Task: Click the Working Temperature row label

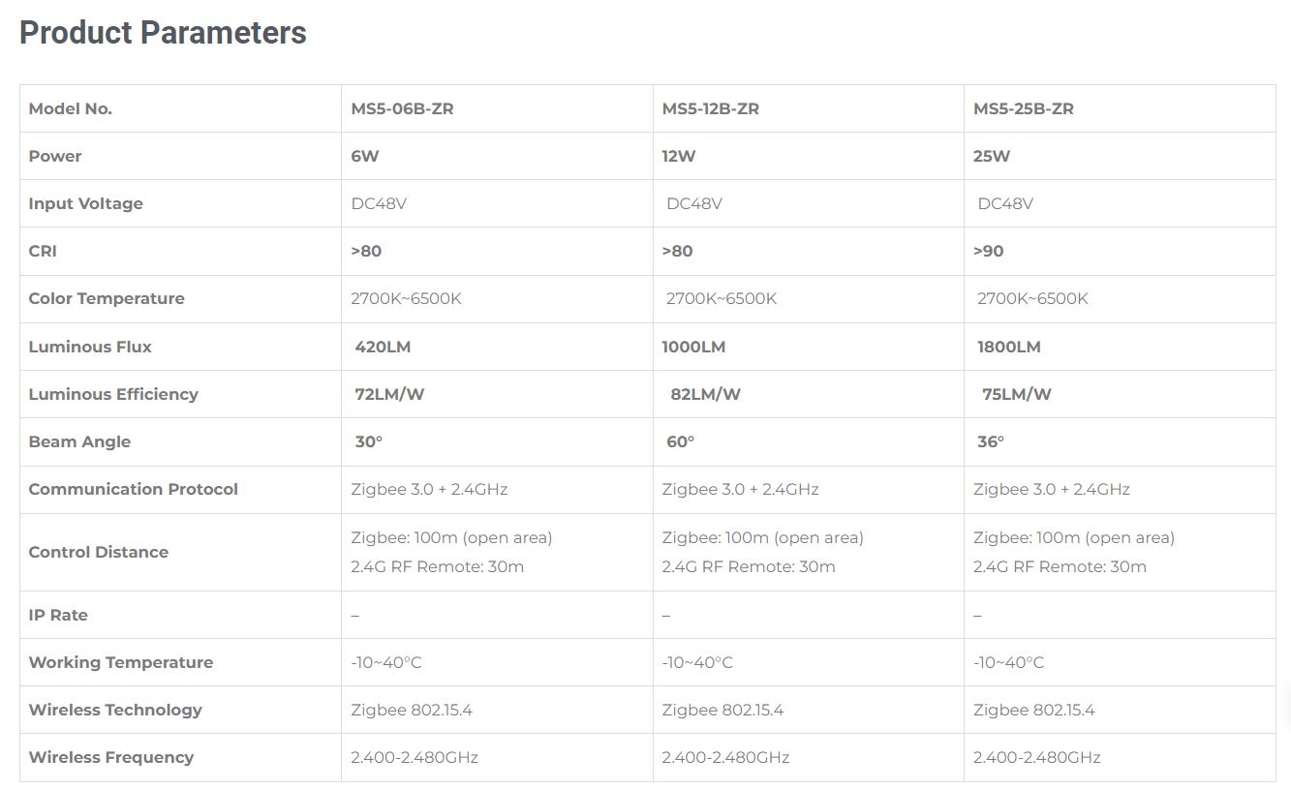Action: pos(120,662)
